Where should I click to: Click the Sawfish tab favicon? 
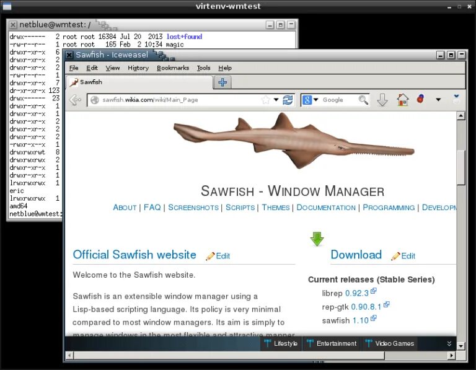point(74,82)
